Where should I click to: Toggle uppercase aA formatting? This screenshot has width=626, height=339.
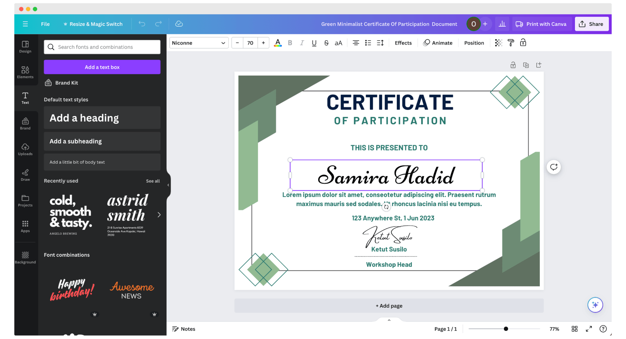tap(339, 43)
